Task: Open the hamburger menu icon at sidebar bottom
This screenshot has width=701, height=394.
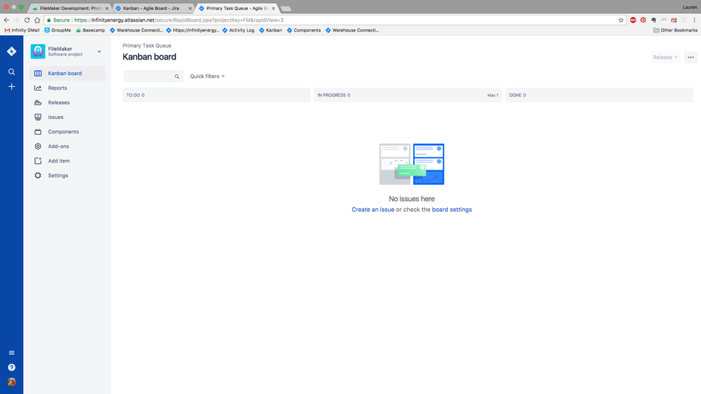Action: coord(12,353)
